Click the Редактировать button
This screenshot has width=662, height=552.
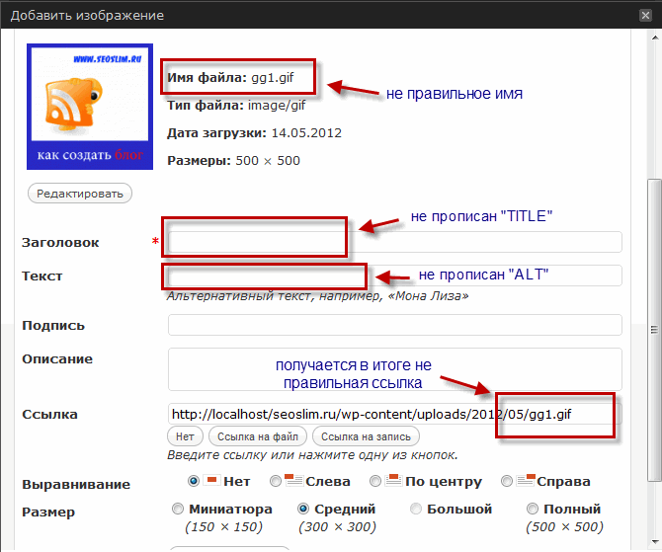click(x=80, y=194)
